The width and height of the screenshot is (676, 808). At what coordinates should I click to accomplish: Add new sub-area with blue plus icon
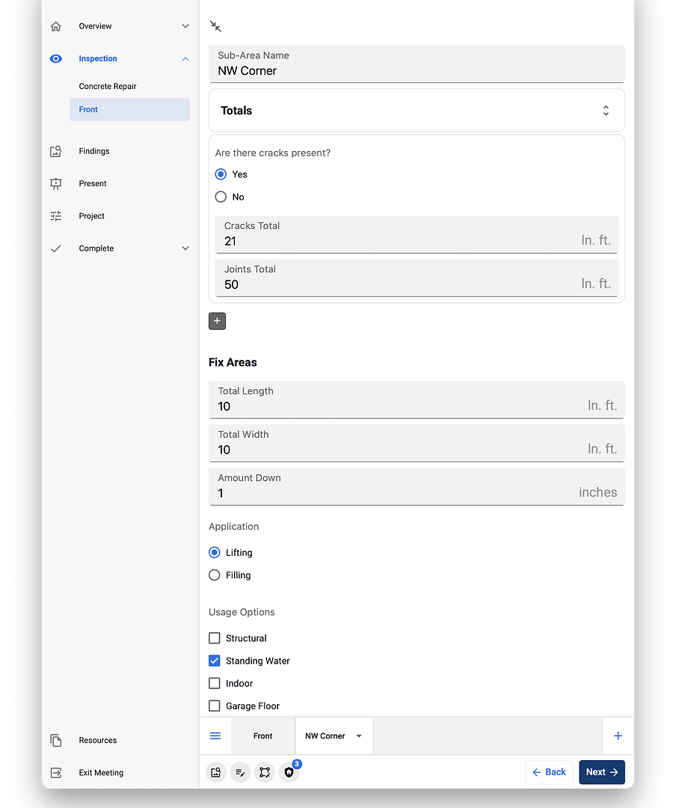pos(618,736)
